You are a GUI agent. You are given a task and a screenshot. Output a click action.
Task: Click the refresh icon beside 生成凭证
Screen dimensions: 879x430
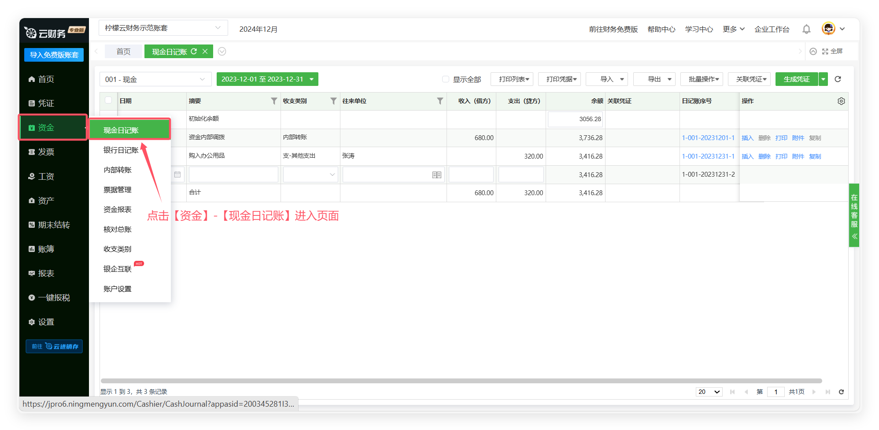click(838, 79)
